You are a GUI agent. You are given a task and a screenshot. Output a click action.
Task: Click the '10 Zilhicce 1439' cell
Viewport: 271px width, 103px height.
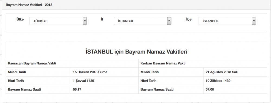(x=235, y=81)
